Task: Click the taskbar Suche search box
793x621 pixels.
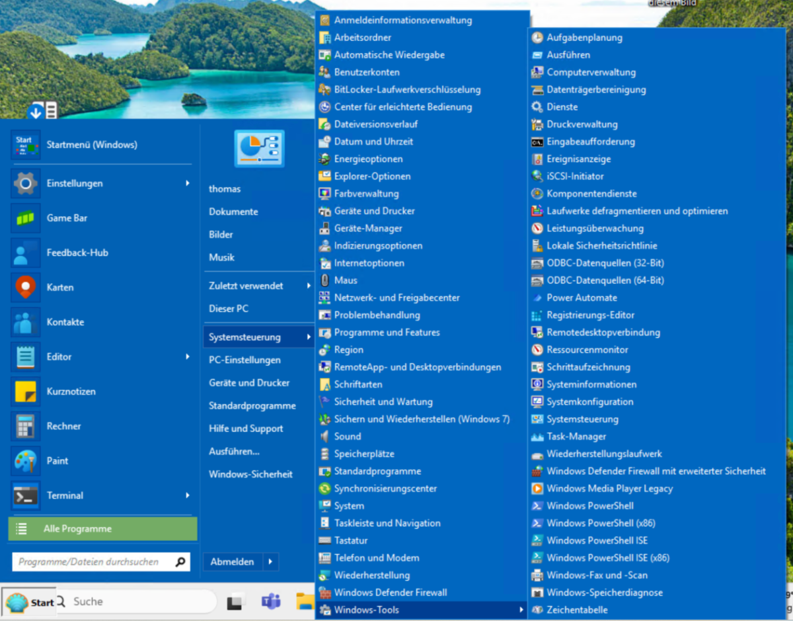Action: pos(135,602)
